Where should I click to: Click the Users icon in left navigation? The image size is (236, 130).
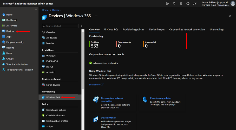point(4,53)
